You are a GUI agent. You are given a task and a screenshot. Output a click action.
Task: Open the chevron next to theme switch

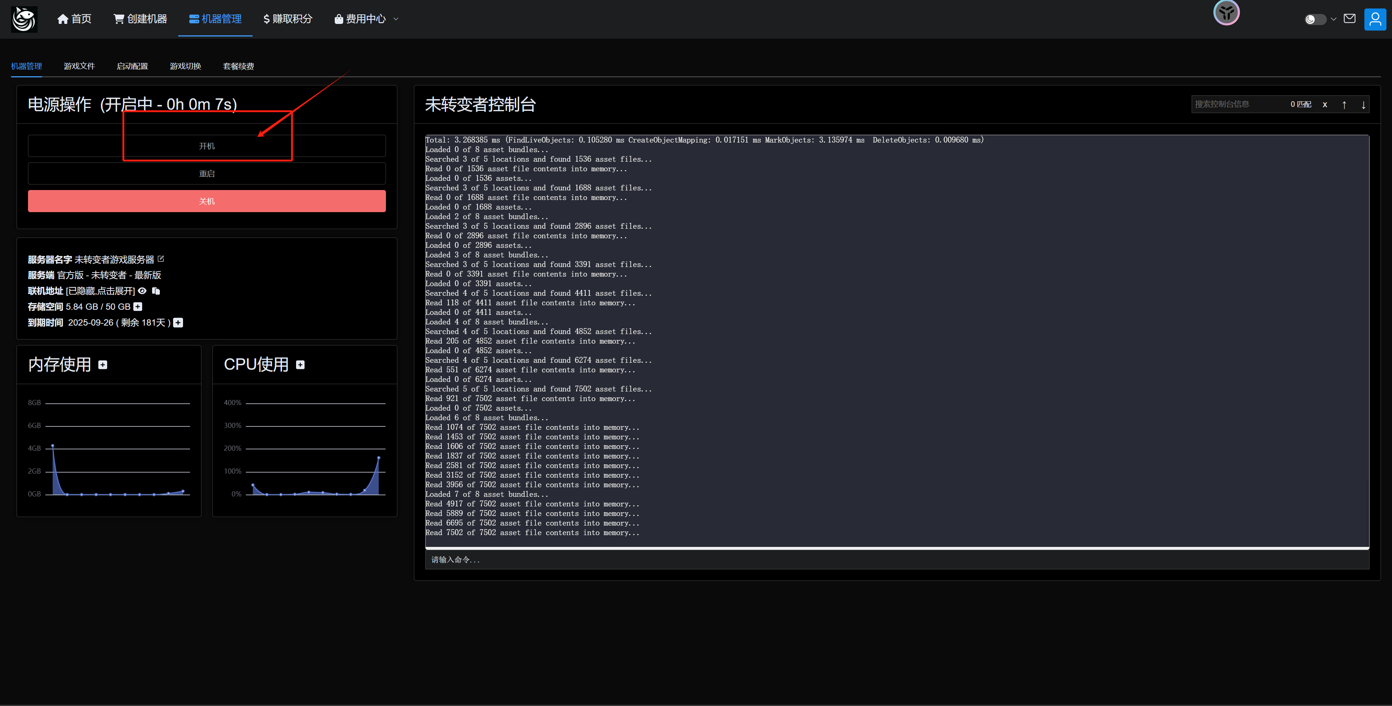(1334, 20)
